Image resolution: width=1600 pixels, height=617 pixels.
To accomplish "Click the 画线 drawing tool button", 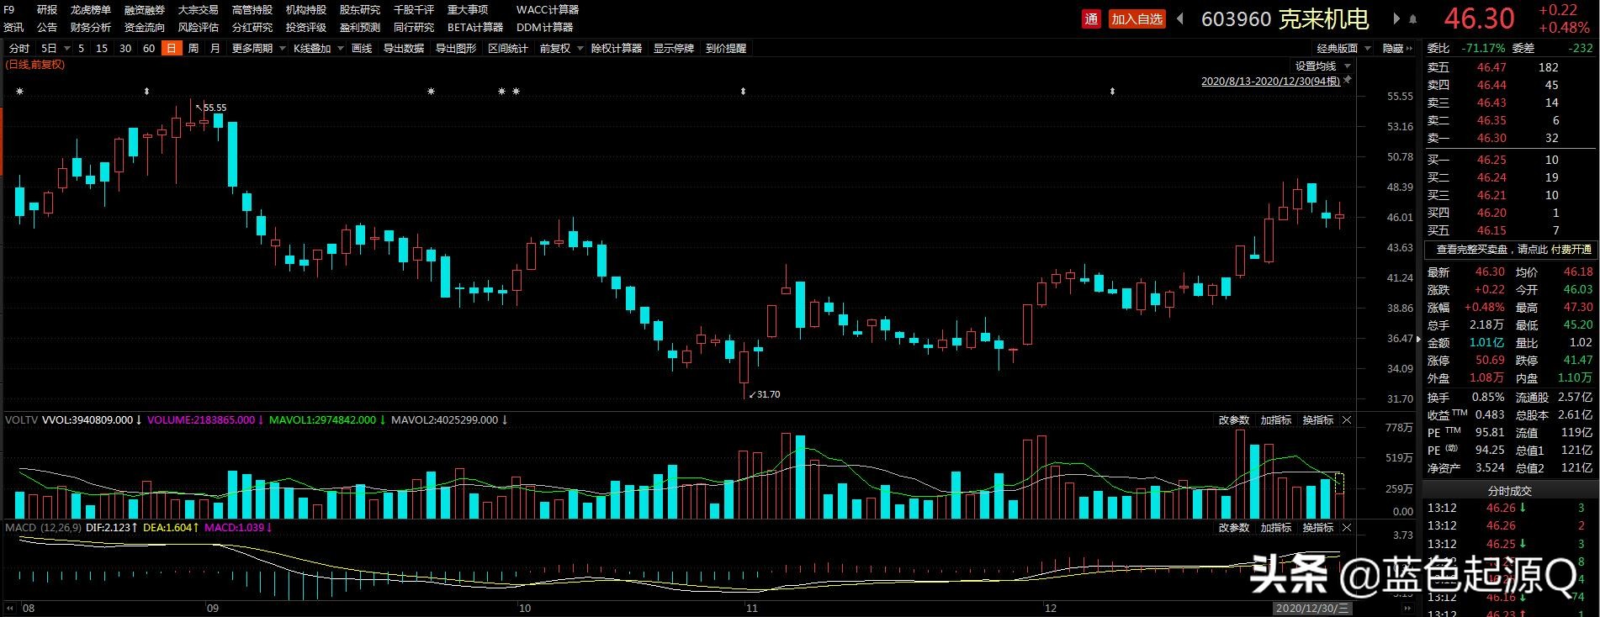I will pyautogui.click(x=362, y=49).
